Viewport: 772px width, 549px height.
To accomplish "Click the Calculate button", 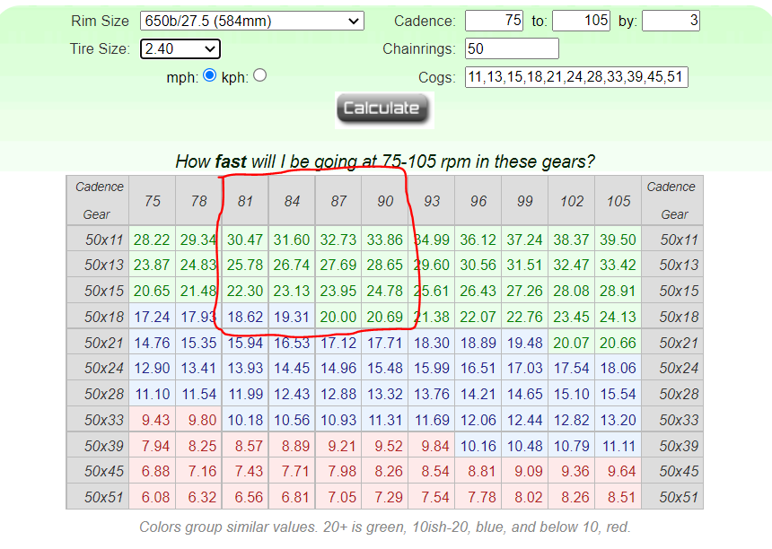I will click(384, 109).
